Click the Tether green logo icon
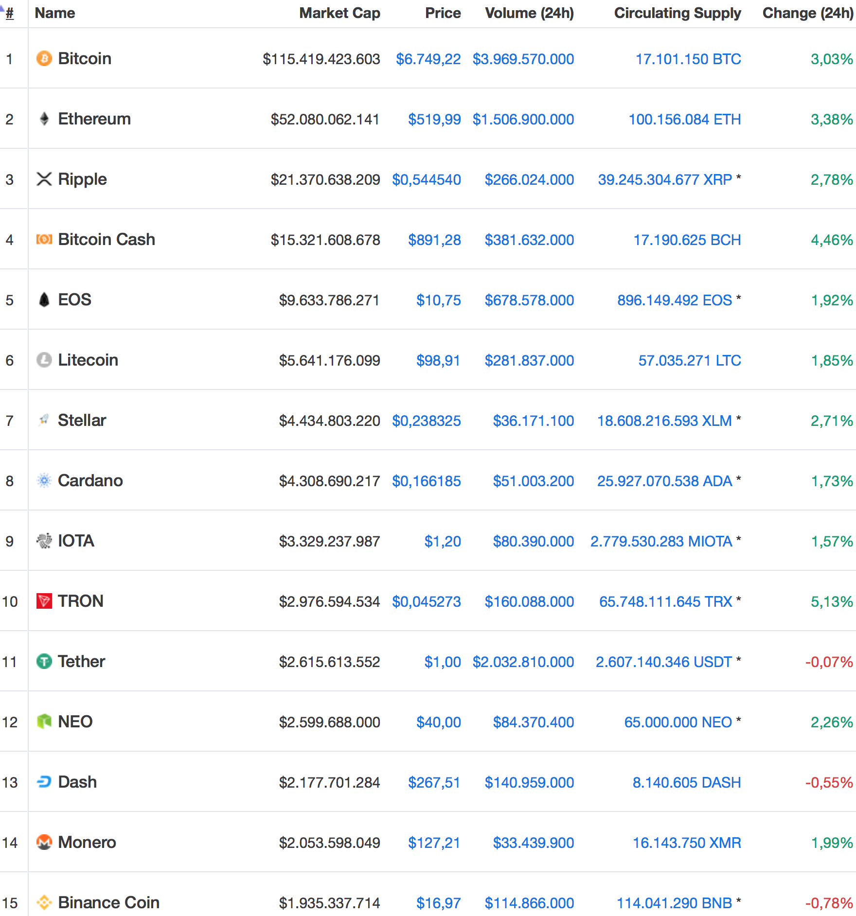 point(44,662)
